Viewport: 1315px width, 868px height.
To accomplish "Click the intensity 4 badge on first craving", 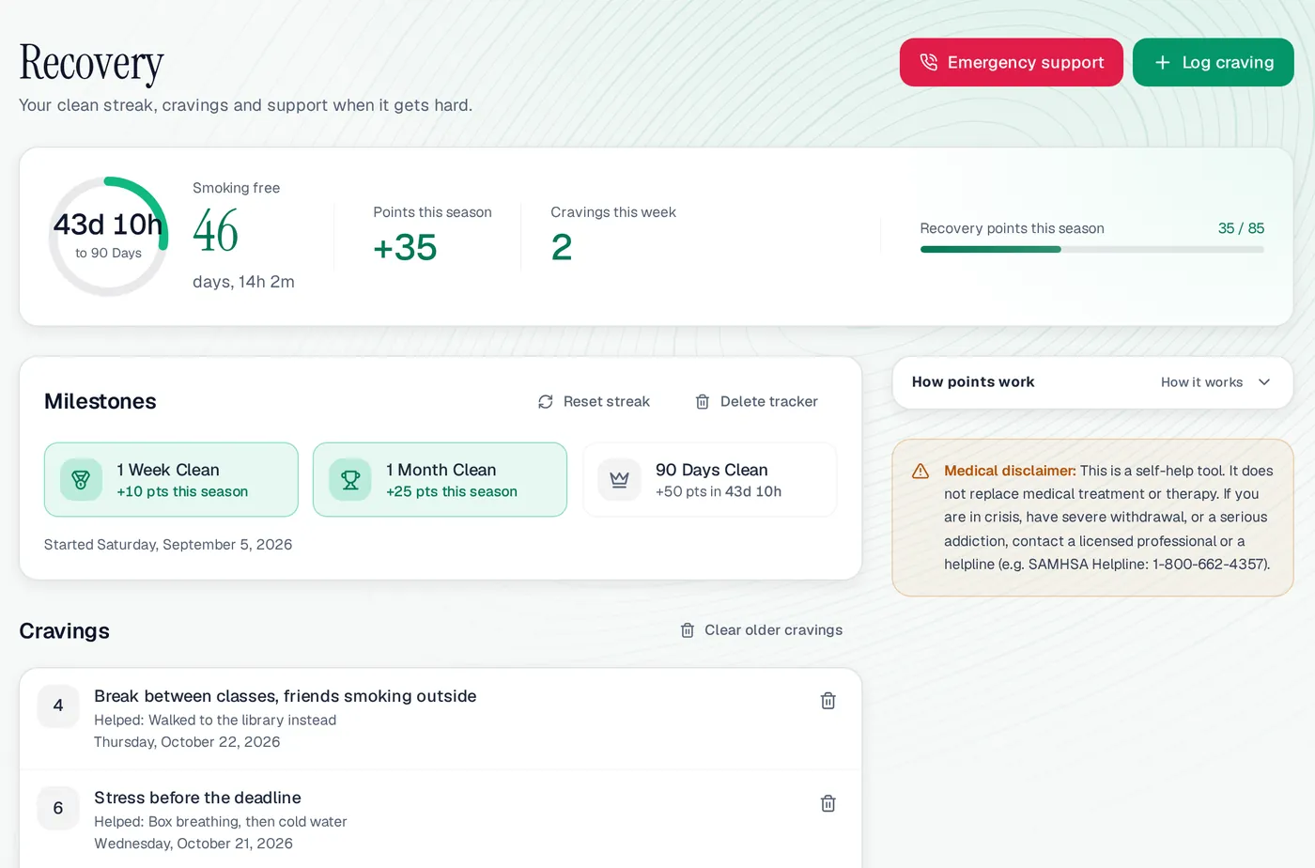I will (58, 705).
